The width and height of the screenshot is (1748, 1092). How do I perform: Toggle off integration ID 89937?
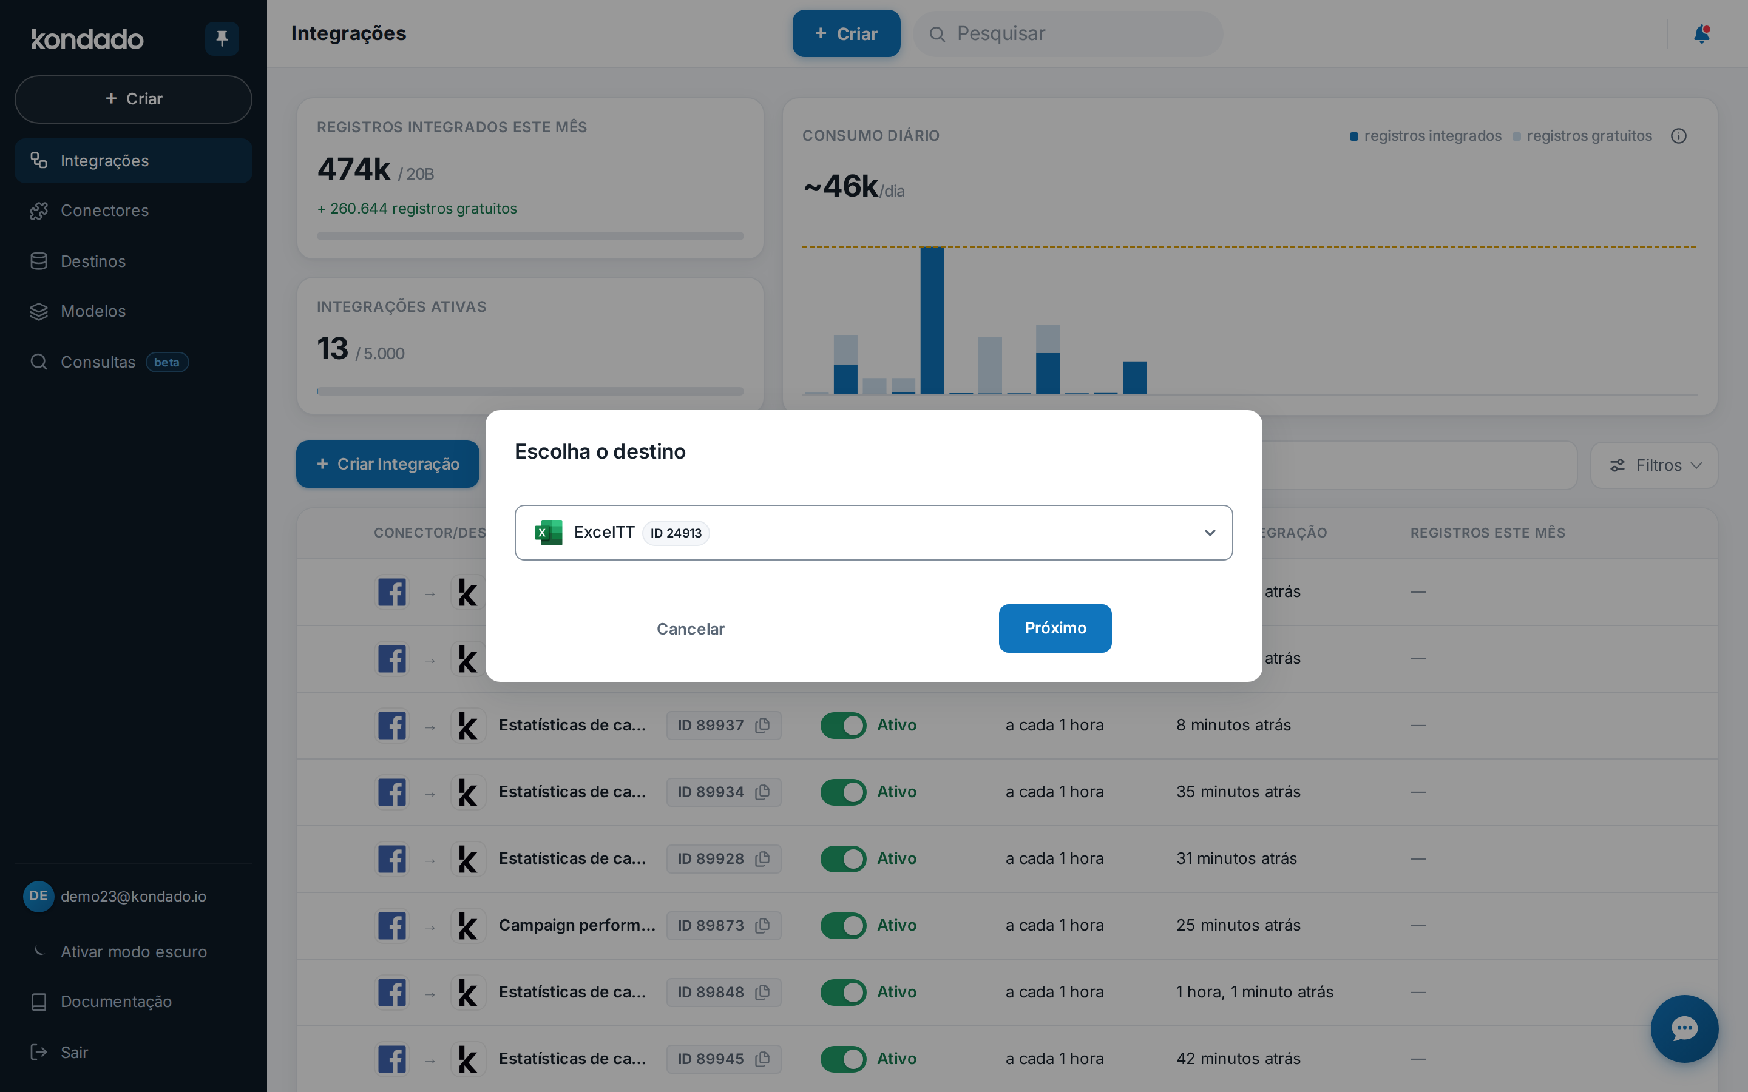[843, 725]
